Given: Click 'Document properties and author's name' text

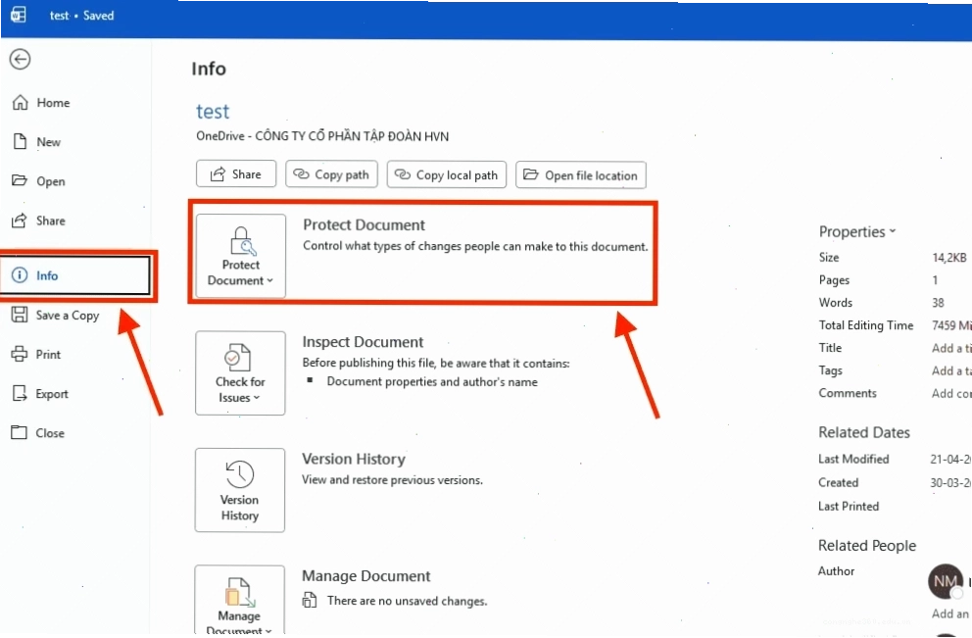Looking at the screenshot, I should pos(432,382).
